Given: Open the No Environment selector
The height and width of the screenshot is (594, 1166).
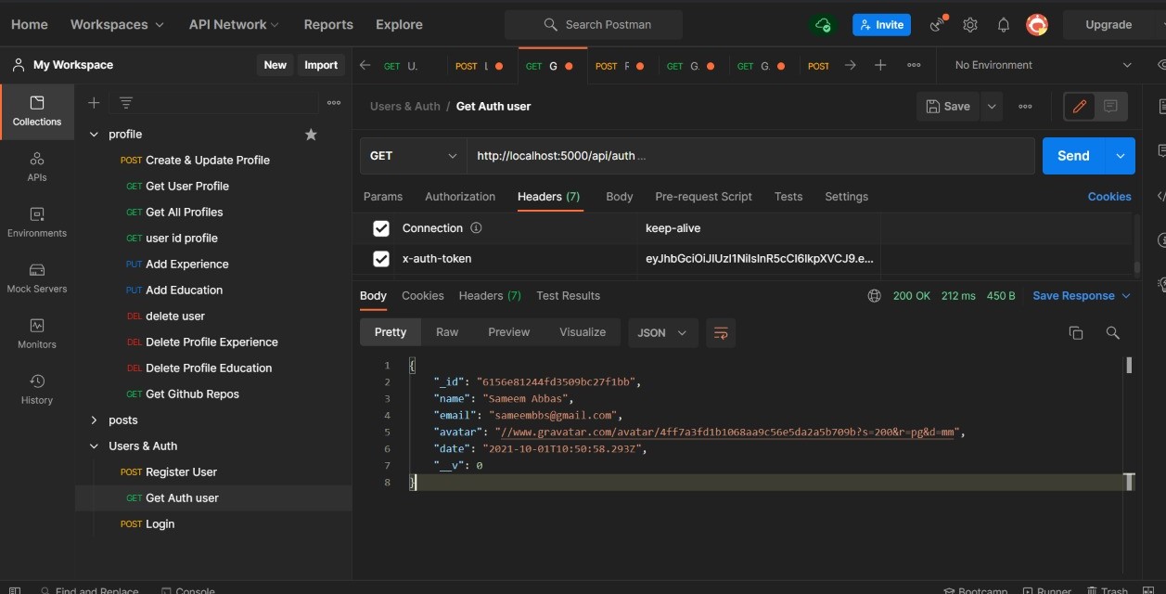Looking at the screenshot, I should point(1043,66).
